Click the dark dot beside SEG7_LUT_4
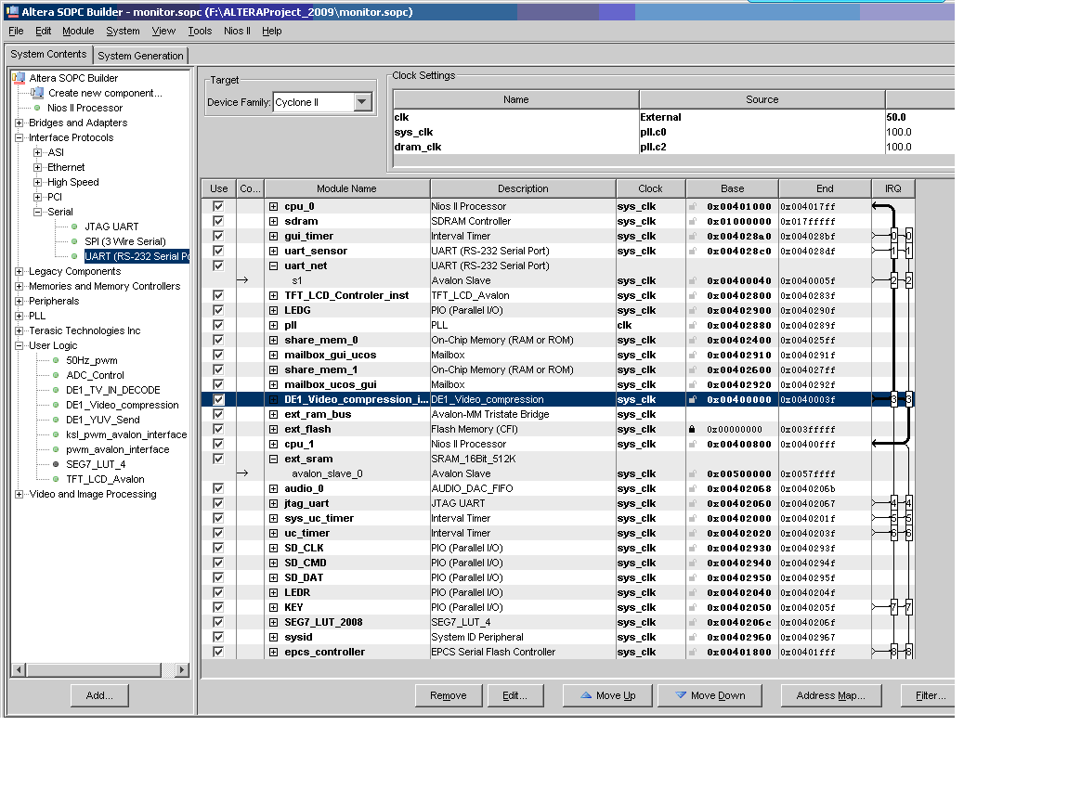 [56, 464]
